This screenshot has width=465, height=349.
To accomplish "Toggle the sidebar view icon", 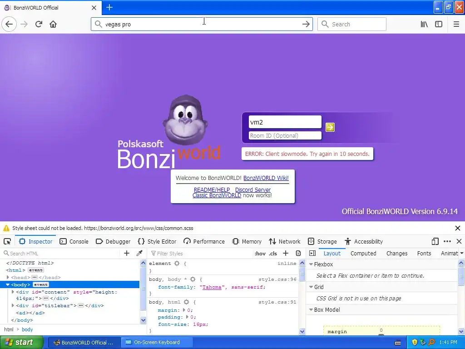I will pyautogui.click(x=438, y=24).
